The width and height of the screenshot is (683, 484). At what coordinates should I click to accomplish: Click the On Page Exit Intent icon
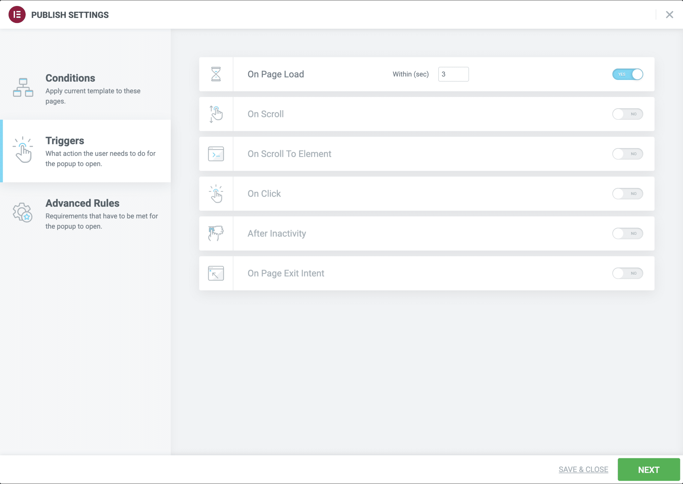pos(216,273)
